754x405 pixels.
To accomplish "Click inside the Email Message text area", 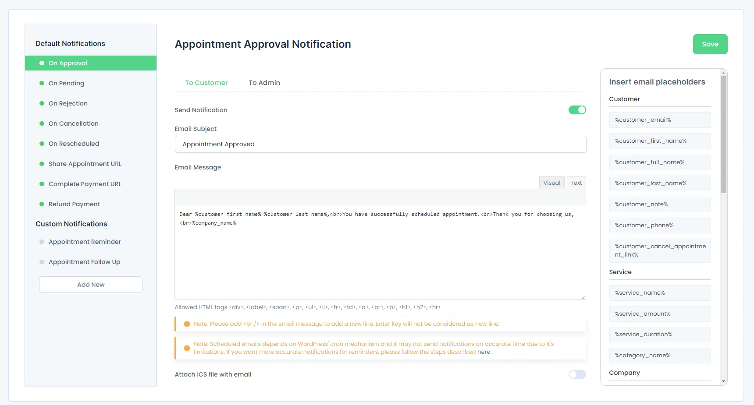I will (x=380, y=252).
